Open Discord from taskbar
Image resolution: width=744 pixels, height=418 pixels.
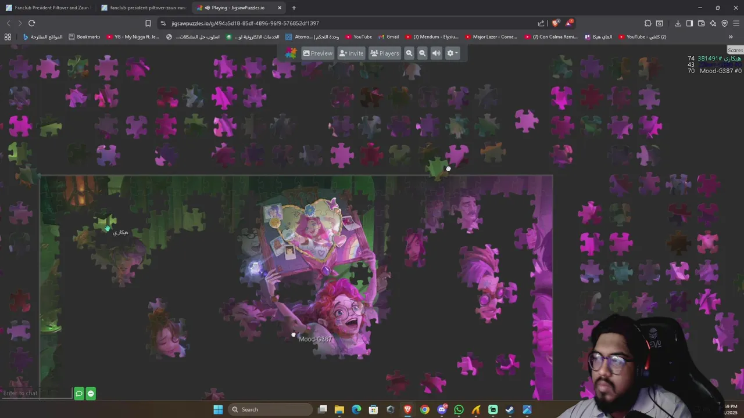[x=442, y=409]
